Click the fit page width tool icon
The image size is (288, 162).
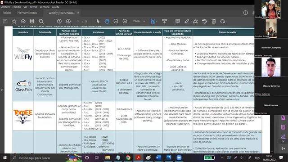(153, 21)
